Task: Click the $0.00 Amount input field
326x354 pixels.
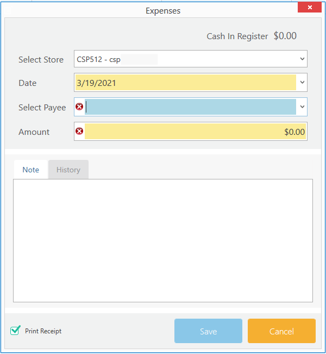Action: 195,132
